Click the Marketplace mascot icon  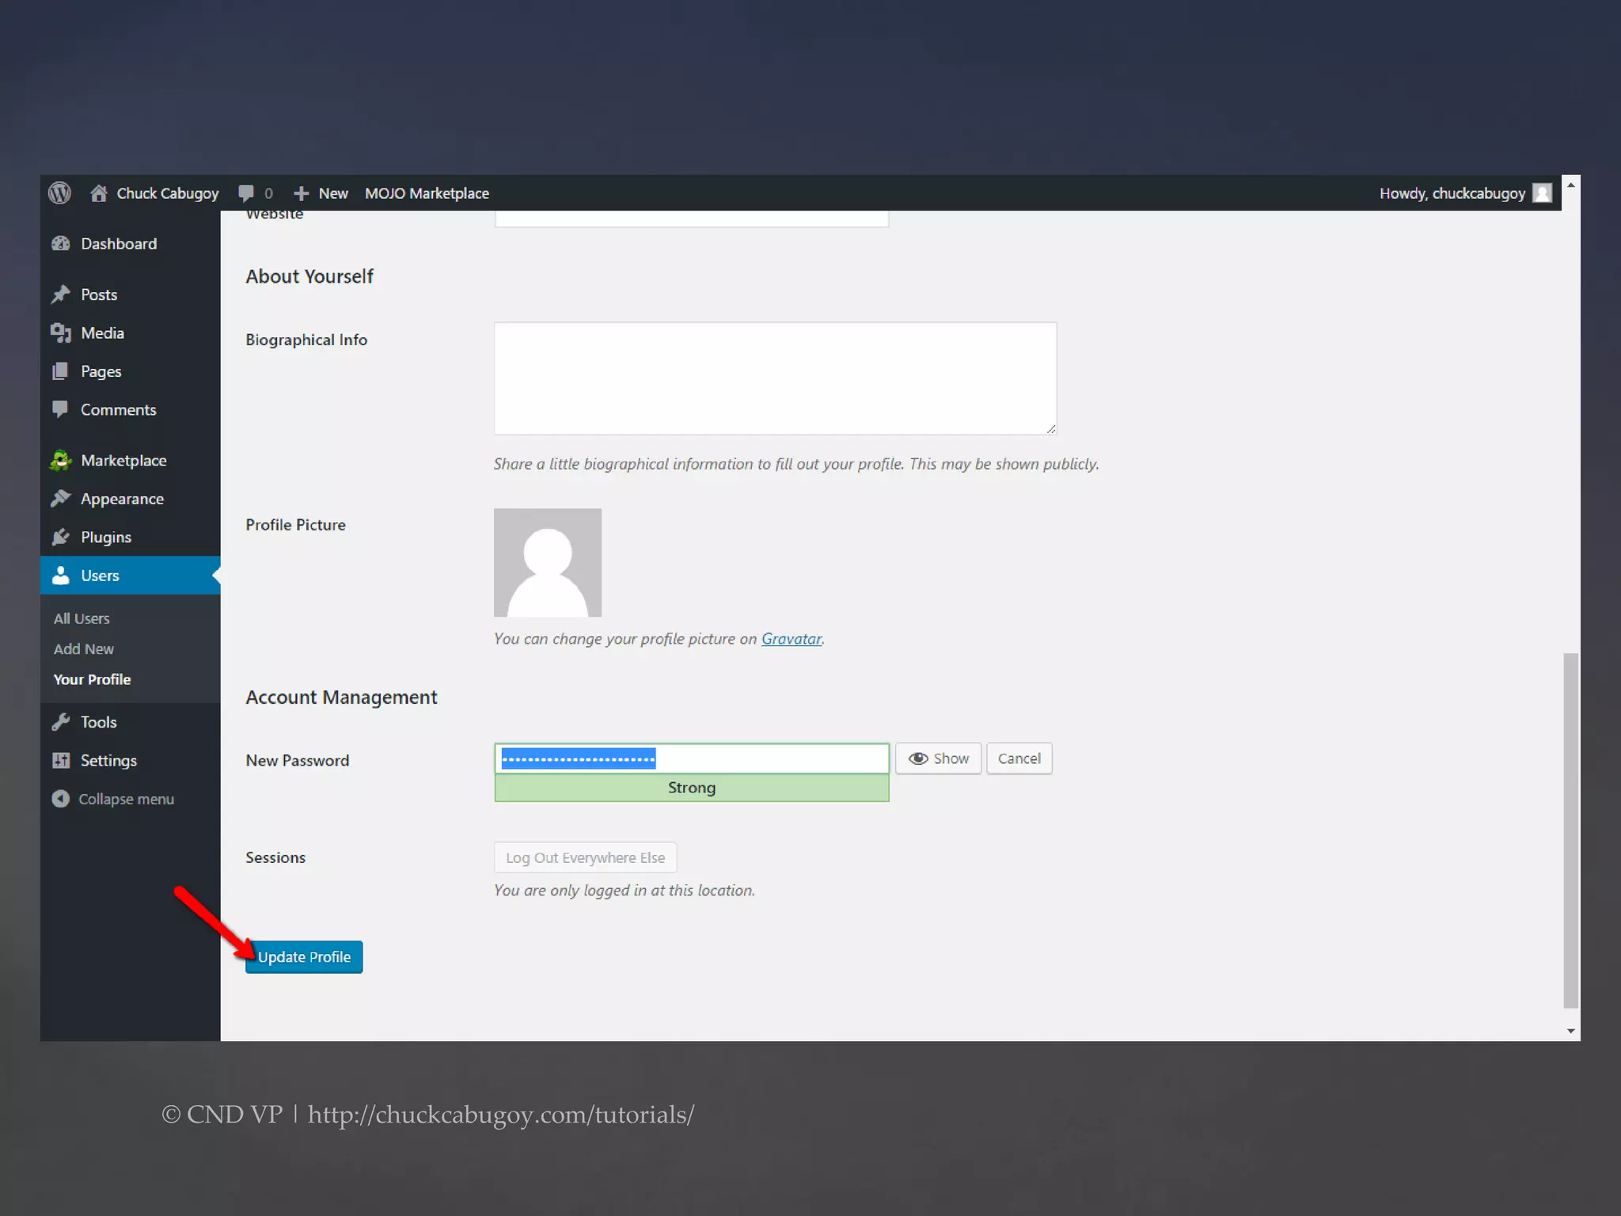(x=61, y=460)
